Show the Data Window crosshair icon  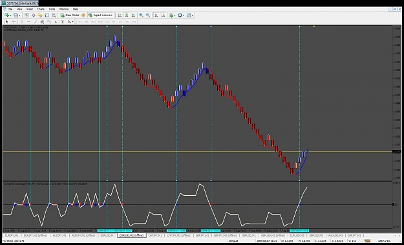33,16
